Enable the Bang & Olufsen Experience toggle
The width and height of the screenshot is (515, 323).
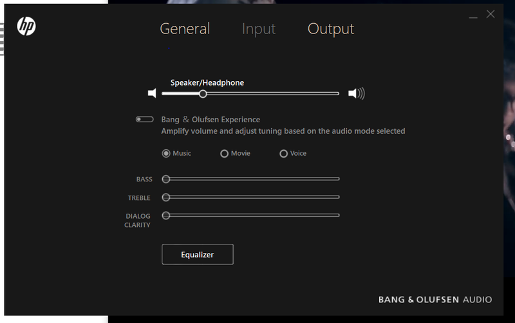(144, 119)
